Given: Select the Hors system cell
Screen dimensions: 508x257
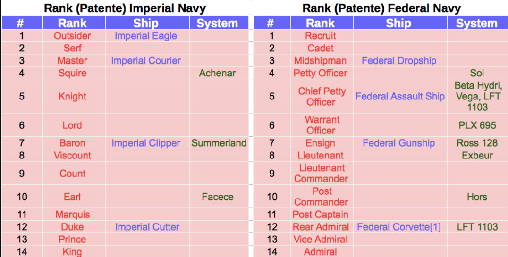Looking at the screenshot, I should click(x=477, y=197).
